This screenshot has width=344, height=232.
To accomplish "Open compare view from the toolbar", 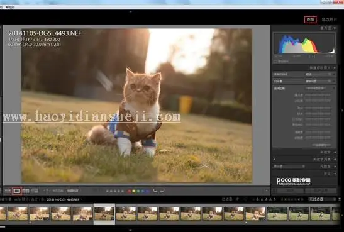I will tap(26, 191).
